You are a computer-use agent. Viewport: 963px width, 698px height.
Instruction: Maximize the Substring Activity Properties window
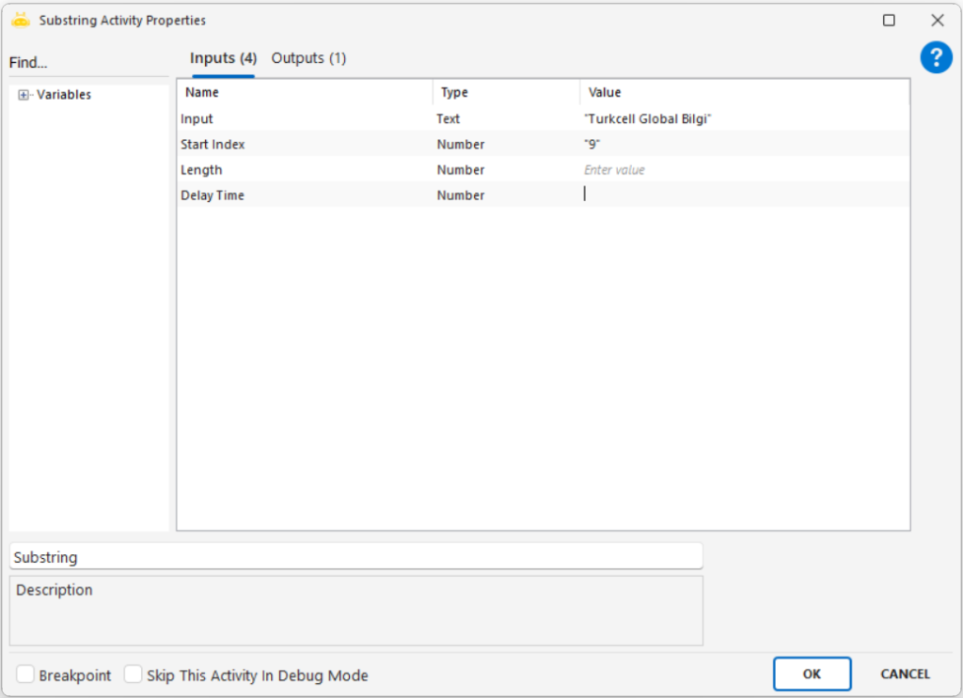pos(889,20)
